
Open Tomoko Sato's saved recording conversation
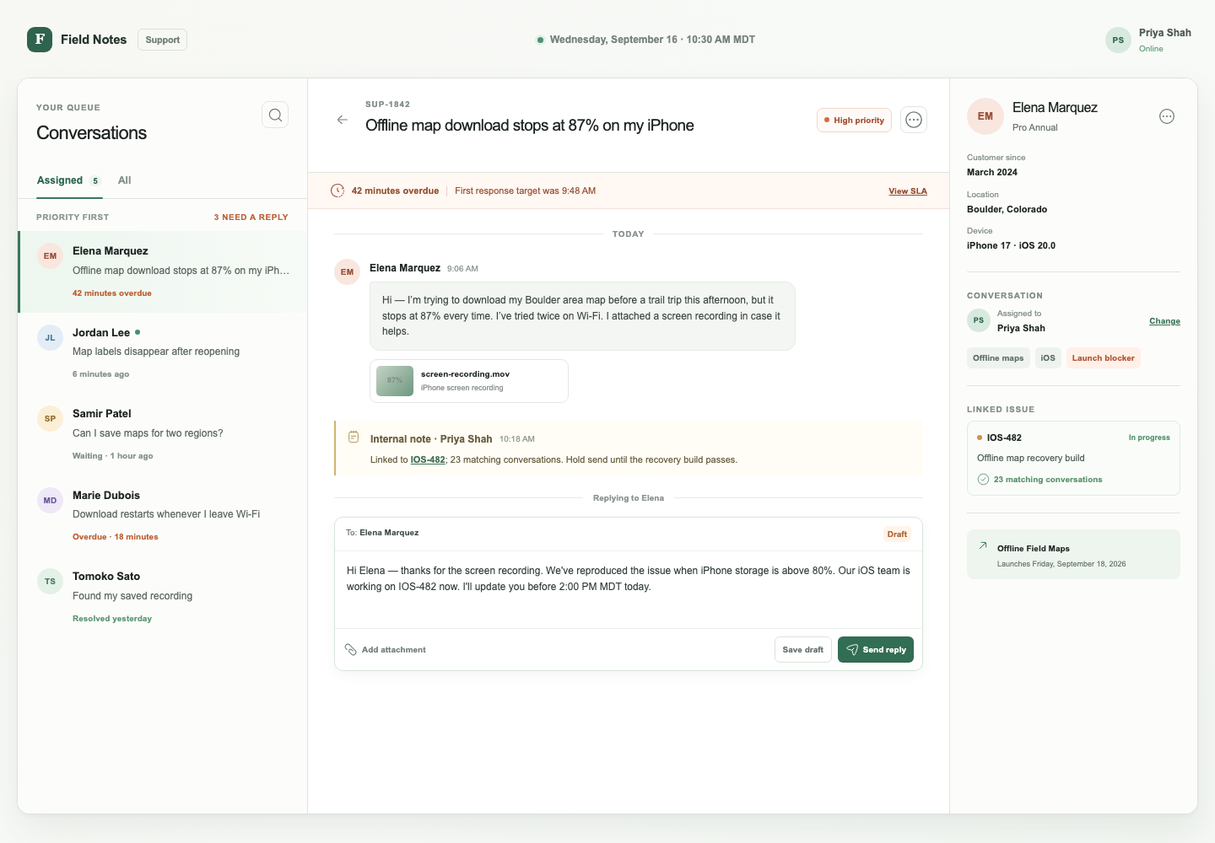coord(163,597)
